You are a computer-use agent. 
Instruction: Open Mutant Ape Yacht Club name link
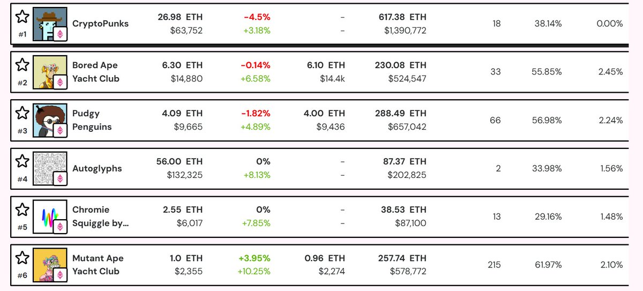[x=95, y=265]
